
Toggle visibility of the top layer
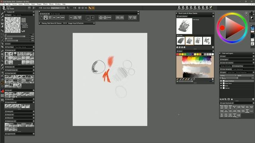[221, 81]
